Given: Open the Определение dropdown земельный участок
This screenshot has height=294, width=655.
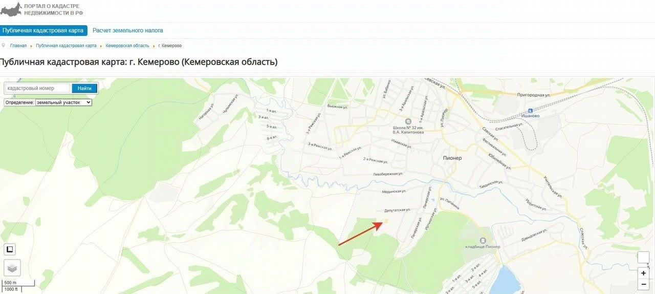Looking at the screenshot, I should (x=63, y=102).
